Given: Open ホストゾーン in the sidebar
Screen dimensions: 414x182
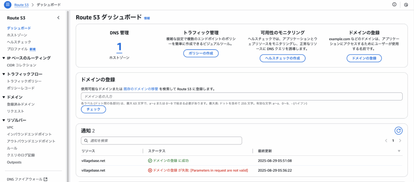Looking at the screenshot, I should [17, 35].
